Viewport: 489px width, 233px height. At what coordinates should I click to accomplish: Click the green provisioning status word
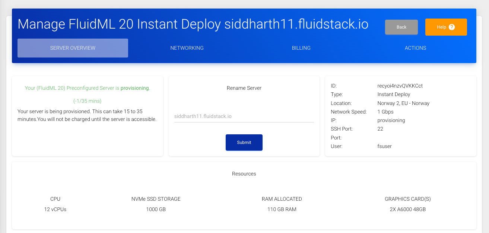[134, 88]
